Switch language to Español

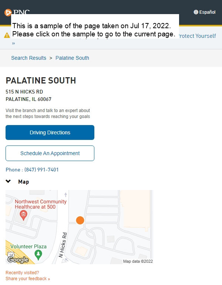(207, 12)
